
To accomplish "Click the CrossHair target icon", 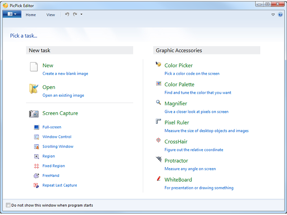I will point(159,140).
